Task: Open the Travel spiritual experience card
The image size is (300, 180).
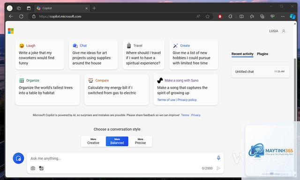Action: click(x=143, y=55)
